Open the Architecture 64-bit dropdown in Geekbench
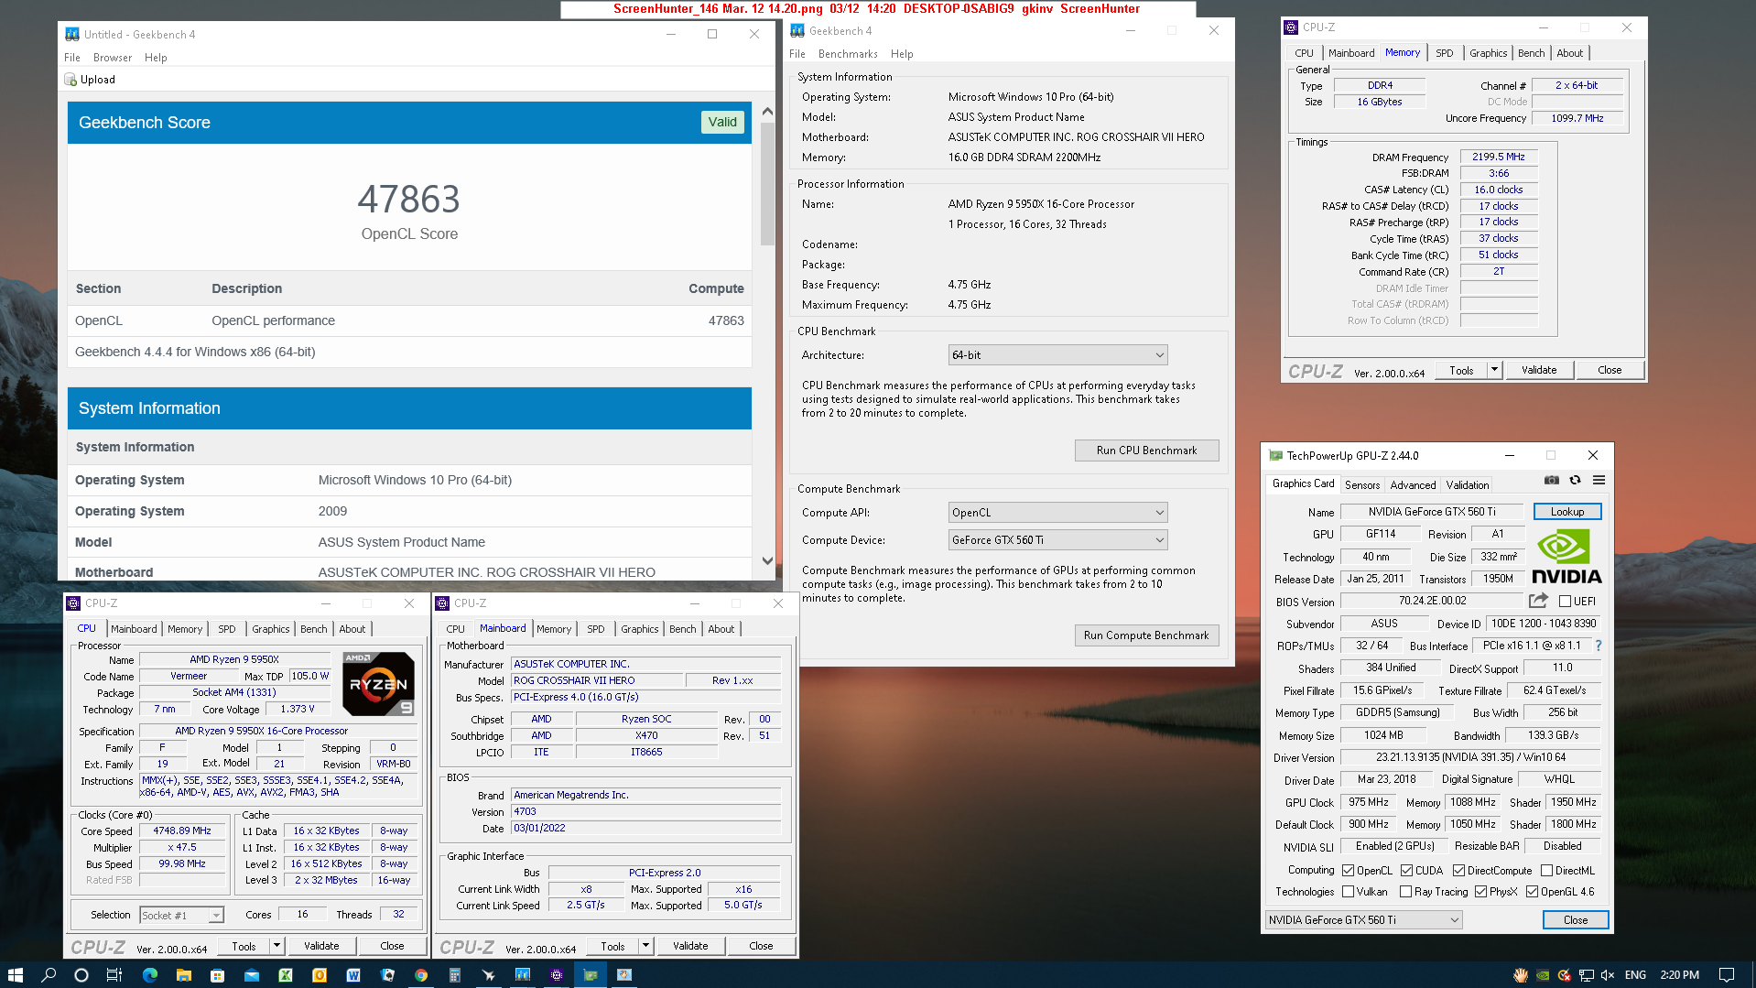This screenshot has width=1756, height=988. pos(1057,355)
